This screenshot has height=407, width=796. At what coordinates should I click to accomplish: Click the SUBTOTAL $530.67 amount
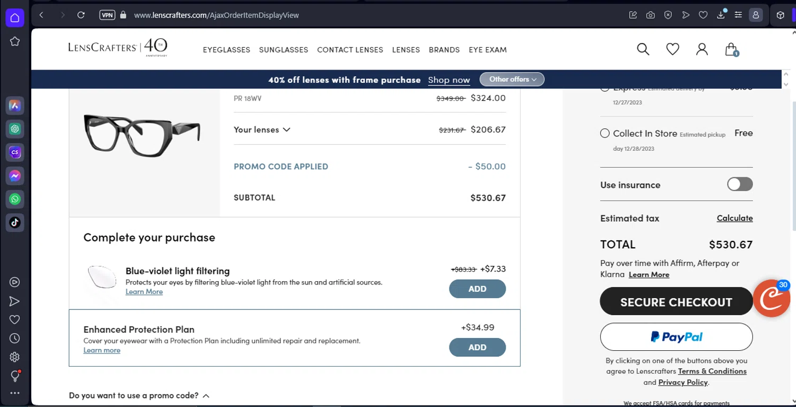pyautogui.click(x=488, y=197)
